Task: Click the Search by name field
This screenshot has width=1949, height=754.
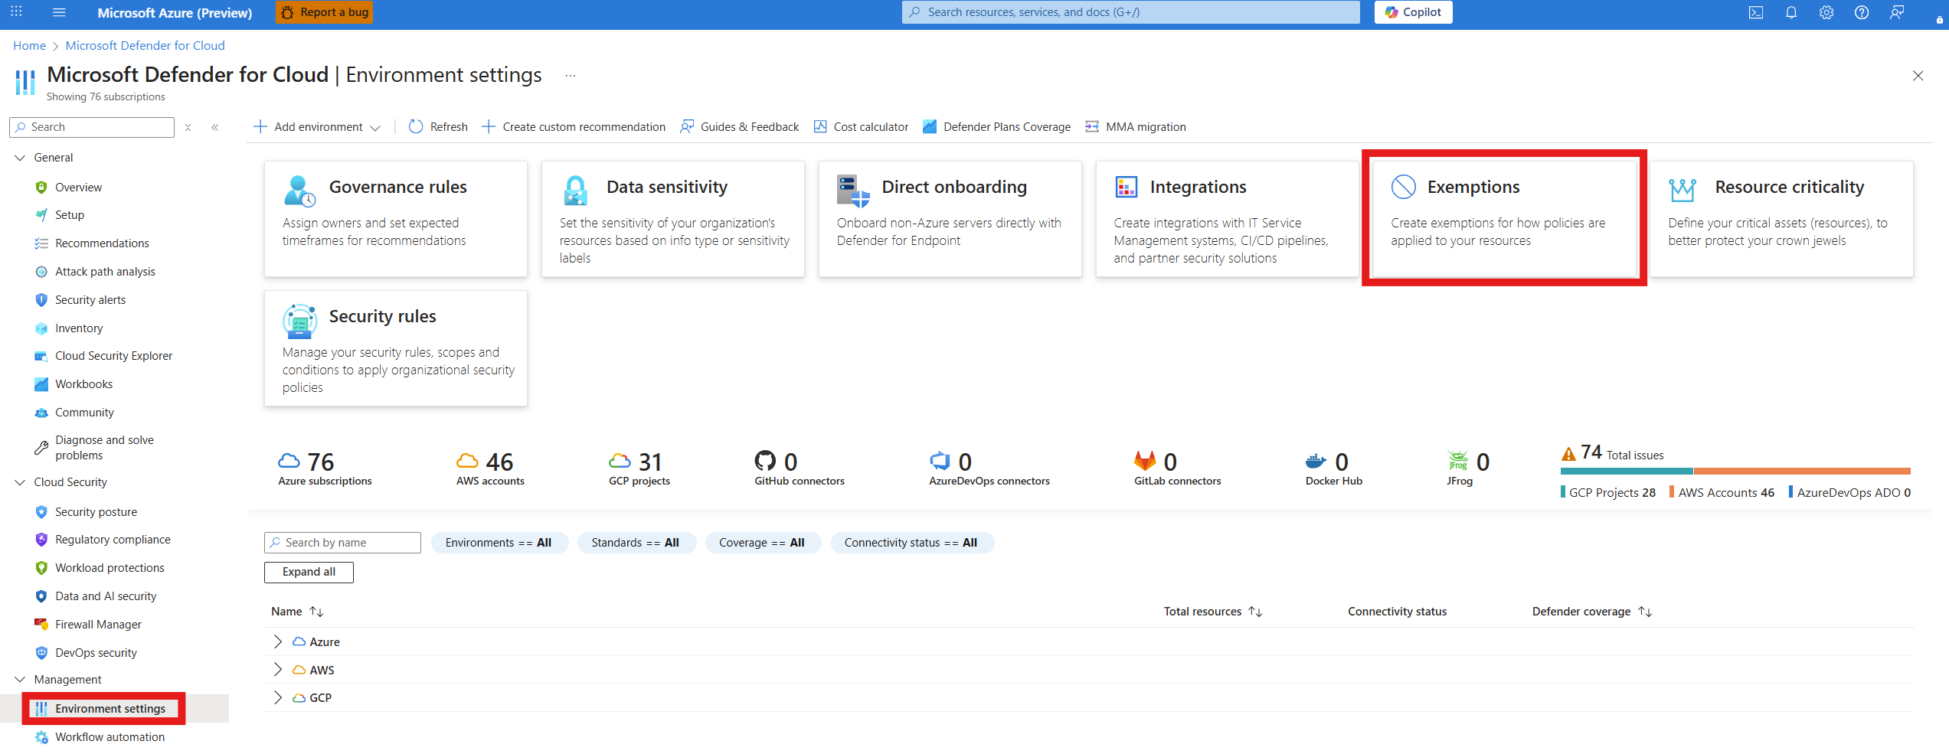Action: tap(342, 543)
